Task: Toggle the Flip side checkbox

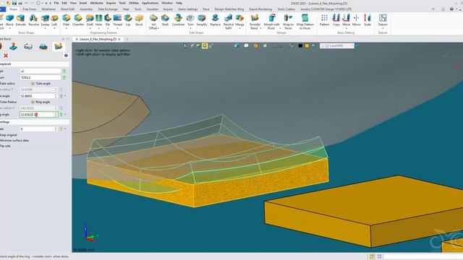Action: [x=5, y=146]
